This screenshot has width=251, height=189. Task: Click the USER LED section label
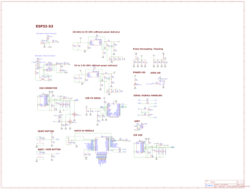[155, 73]
